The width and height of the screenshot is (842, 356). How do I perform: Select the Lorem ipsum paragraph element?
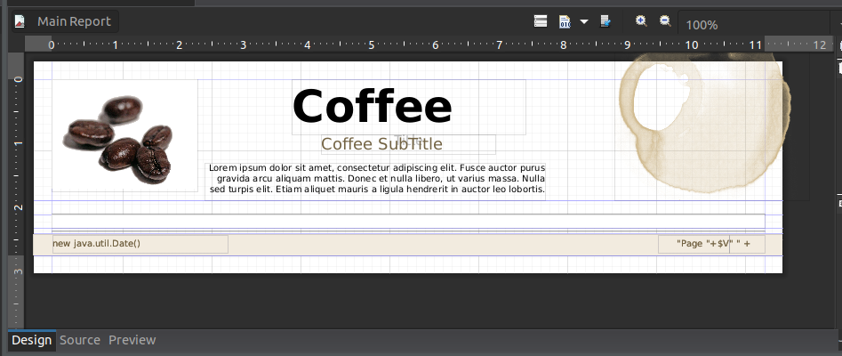pyautogui.click(x=376, y=179)
